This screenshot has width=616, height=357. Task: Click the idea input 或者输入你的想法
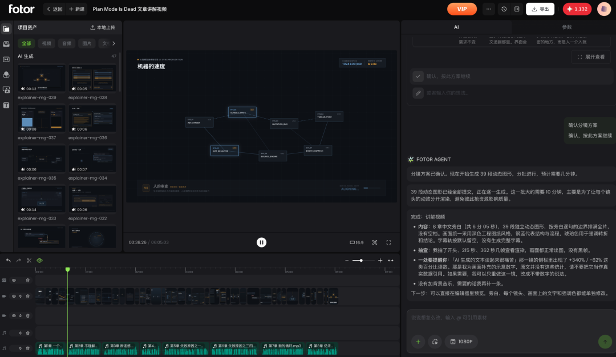click(513, 93)
